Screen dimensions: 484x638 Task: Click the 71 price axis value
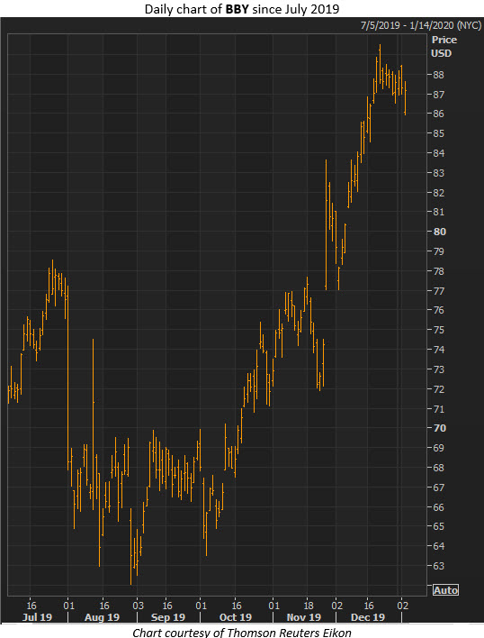(x=439, y=409)
